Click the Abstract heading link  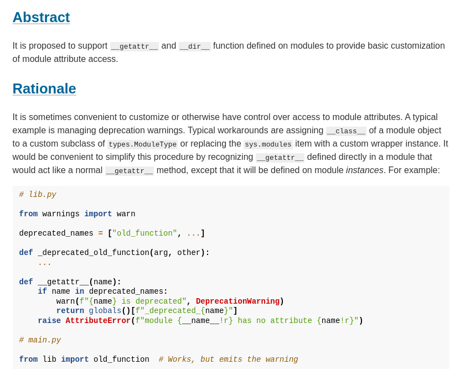pyautogui.click(x=41, y=17)
